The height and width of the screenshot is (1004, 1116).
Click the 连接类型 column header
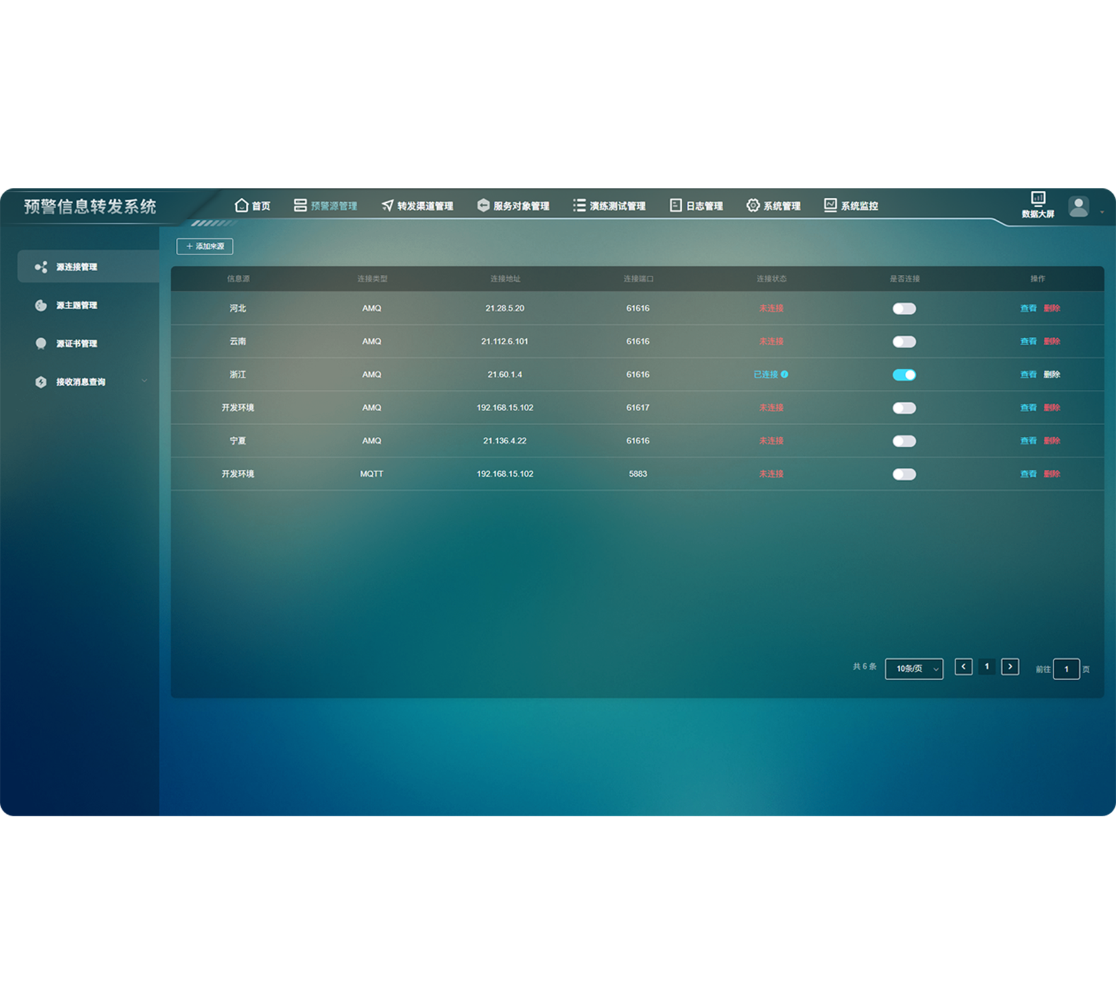point(372,278)
